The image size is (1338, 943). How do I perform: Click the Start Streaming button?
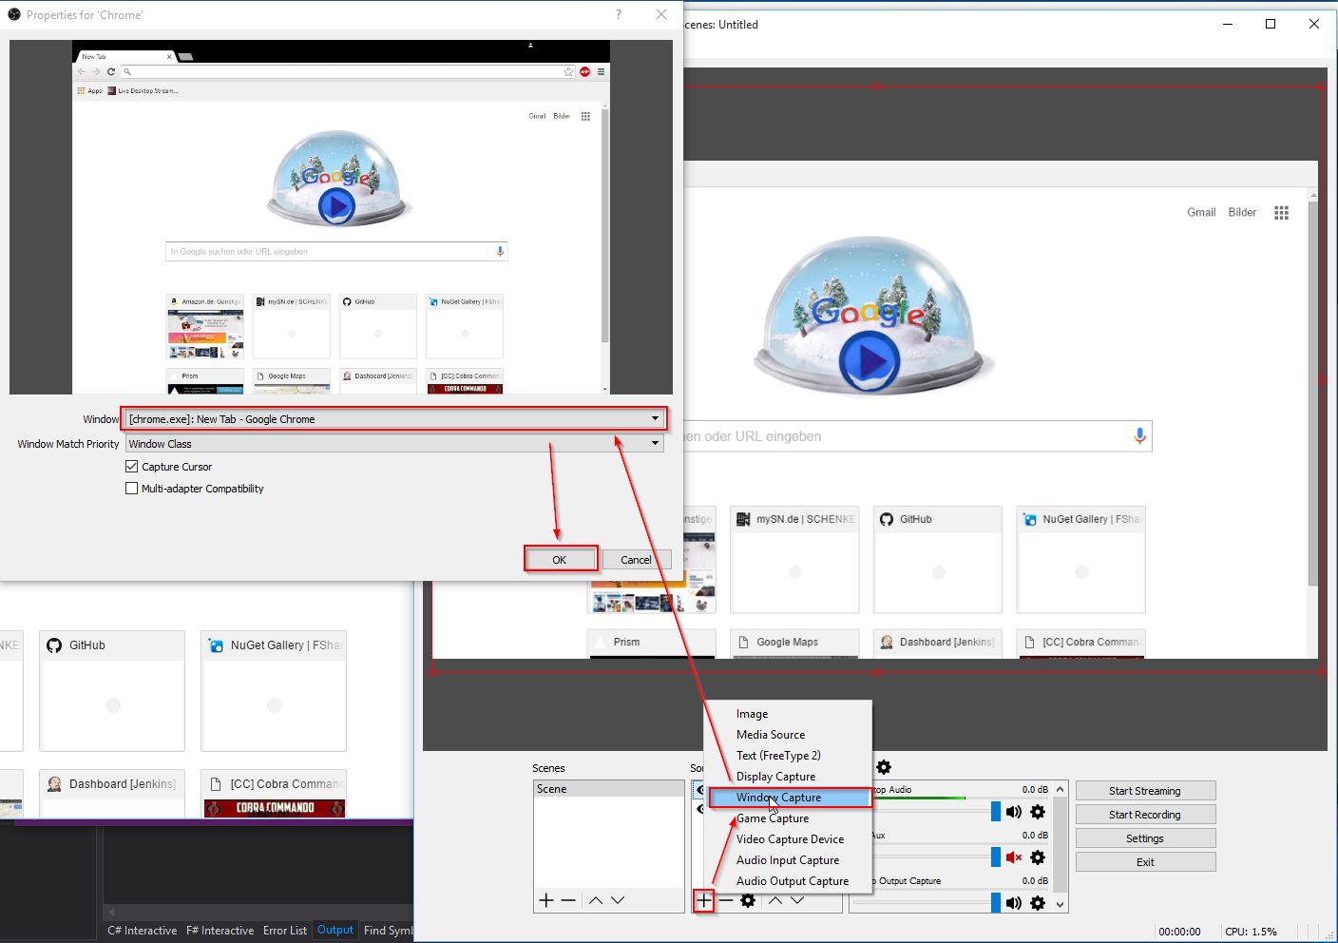click(1145, 791)
